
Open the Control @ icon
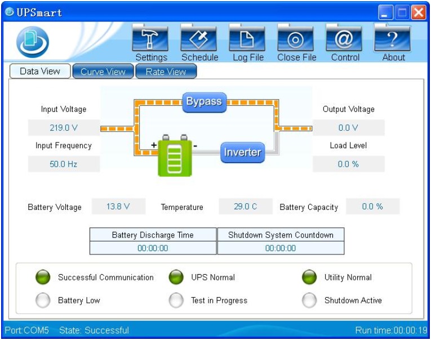tap(344, 38)
